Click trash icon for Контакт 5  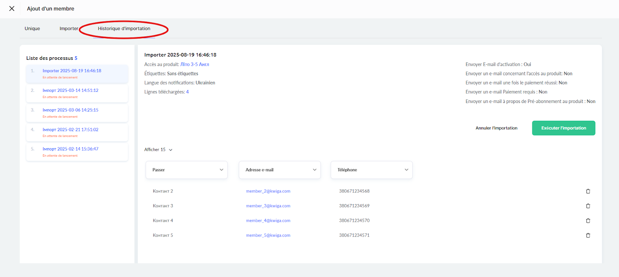coord(588,235)
